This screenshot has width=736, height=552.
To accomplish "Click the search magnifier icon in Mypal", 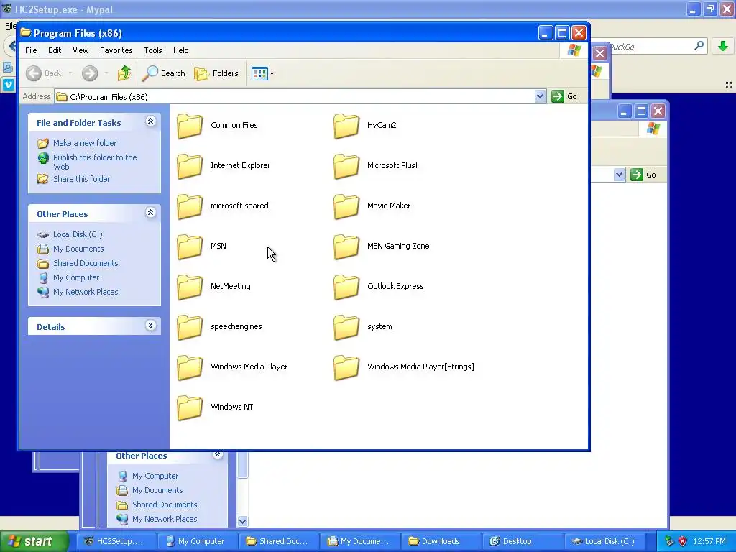I will (x=699, y=46).
